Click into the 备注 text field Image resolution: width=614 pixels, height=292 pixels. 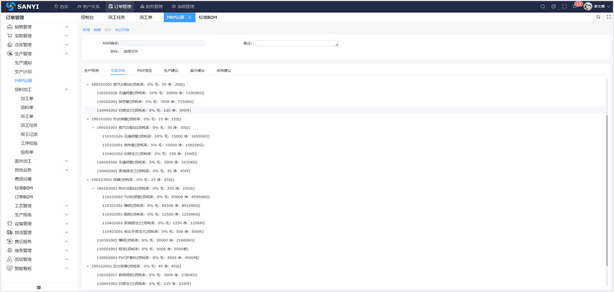(x=295, y=43)
